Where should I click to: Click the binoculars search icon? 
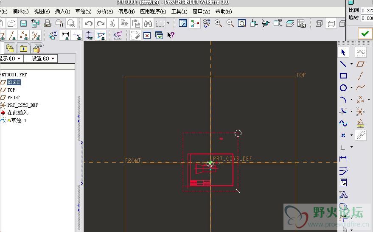pyautogui.click(x=148, y=23)
